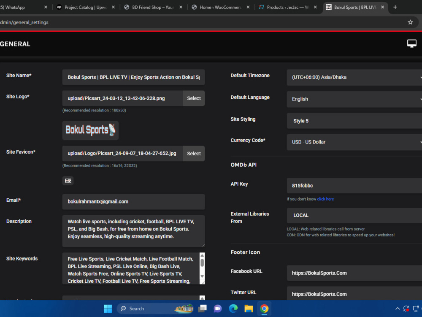Click the Bokul Sports logo preview

click(90, 130)
